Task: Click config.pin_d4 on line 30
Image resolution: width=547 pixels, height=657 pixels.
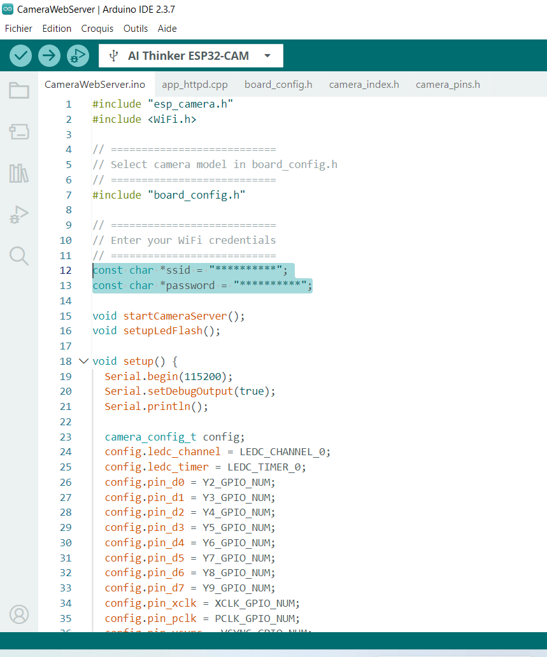Action: point(145,542)
